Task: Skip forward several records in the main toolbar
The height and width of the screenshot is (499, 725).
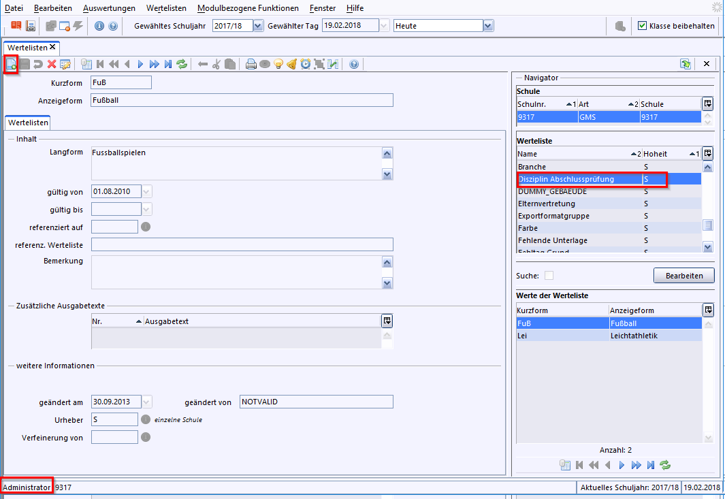Action: tap(155, 64)
